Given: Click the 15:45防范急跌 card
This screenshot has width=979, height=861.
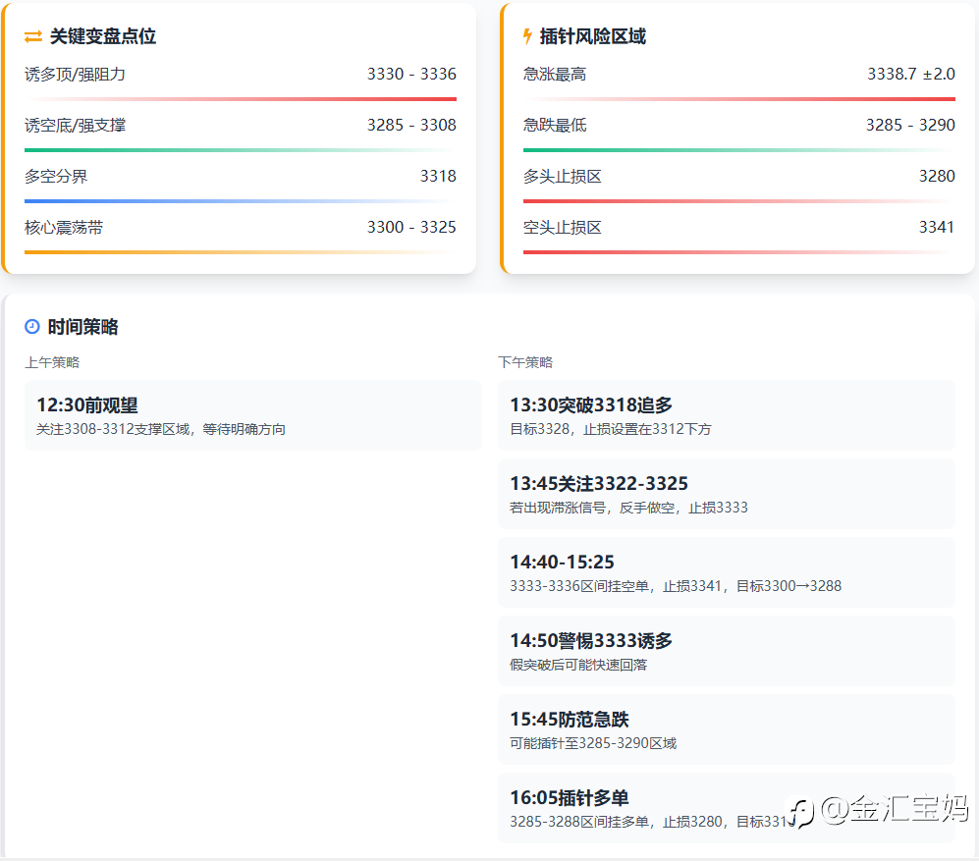Looking at the screenshot, I should point(726,729).
